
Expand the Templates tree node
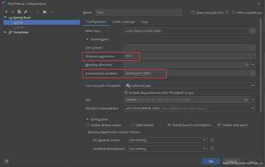pyautogui.click(x=5, y=32)
